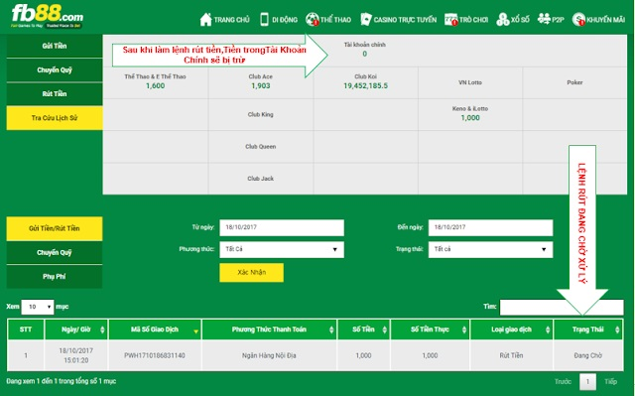Screen dimensions: 635x396
Task: Sort by the Loại giao dịch column
Action: 511,330
